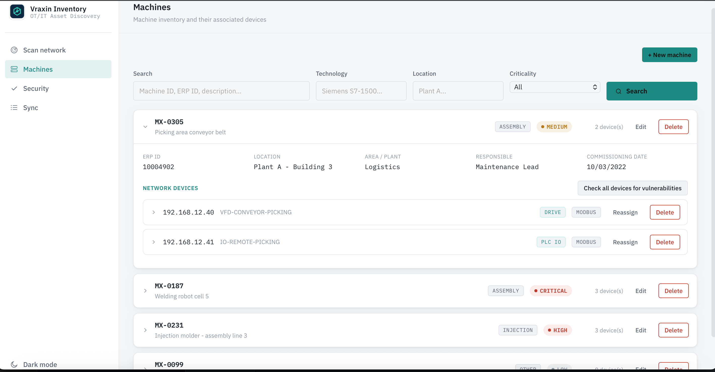Click the teal Search button
This screenshot has width=715, height=372.
[x=651, y=91]
